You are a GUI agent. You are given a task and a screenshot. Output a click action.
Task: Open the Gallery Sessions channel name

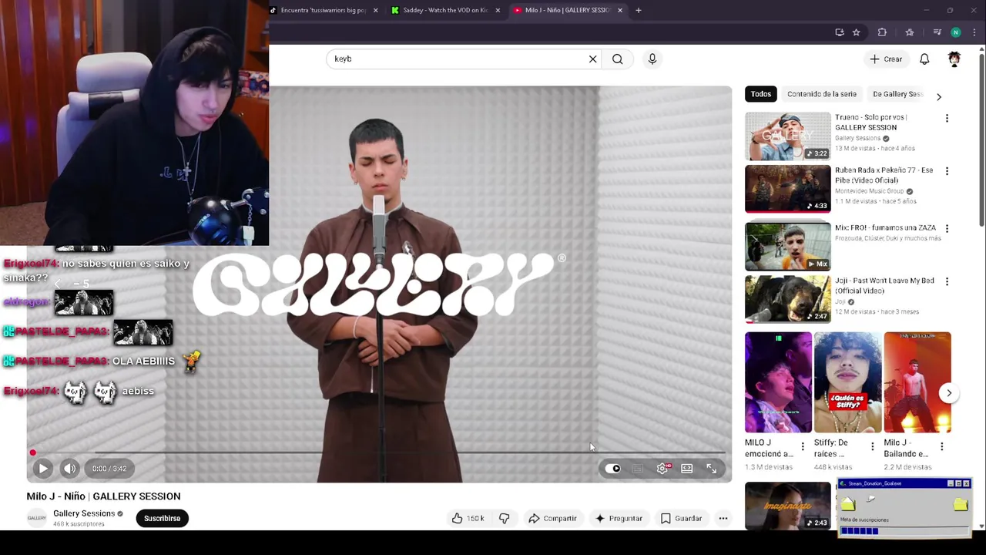[84, 513]
